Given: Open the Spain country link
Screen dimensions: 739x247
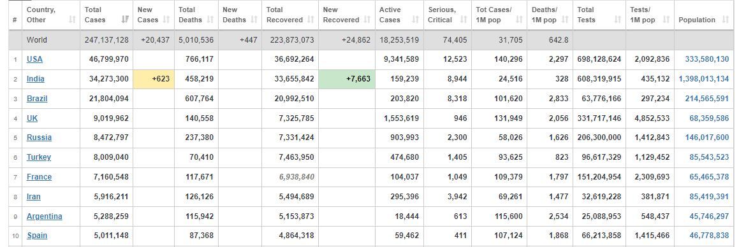Looking at the screenshot, I should pos(37,236).
